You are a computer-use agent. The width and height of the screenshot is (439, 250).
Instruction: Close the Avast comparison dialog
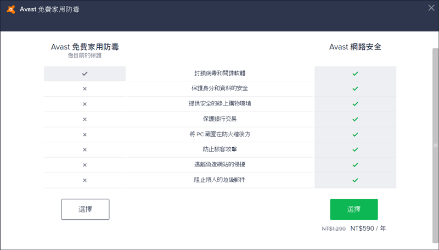pyautogui.click(x=431, y=8)
